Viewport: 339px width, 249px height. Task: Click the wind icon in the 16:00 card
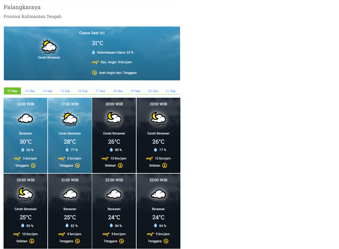[18, 159]
